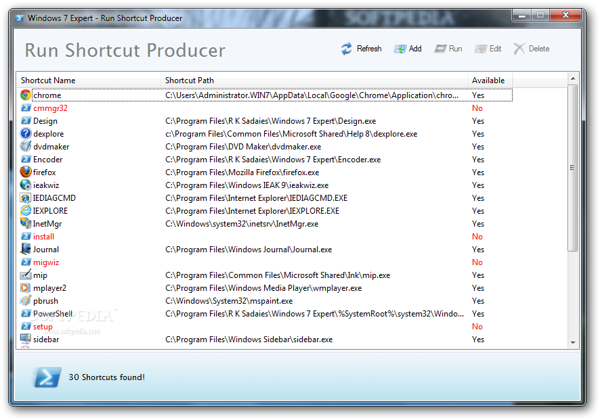The height and width of the screenshot is (420, 600).
Task: Click the dexplore help icon
Action: pos(26,133)
